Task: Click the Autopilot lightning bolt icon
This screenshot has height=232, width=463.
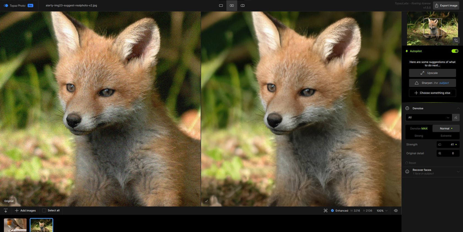Action: (x=407, y=51)
